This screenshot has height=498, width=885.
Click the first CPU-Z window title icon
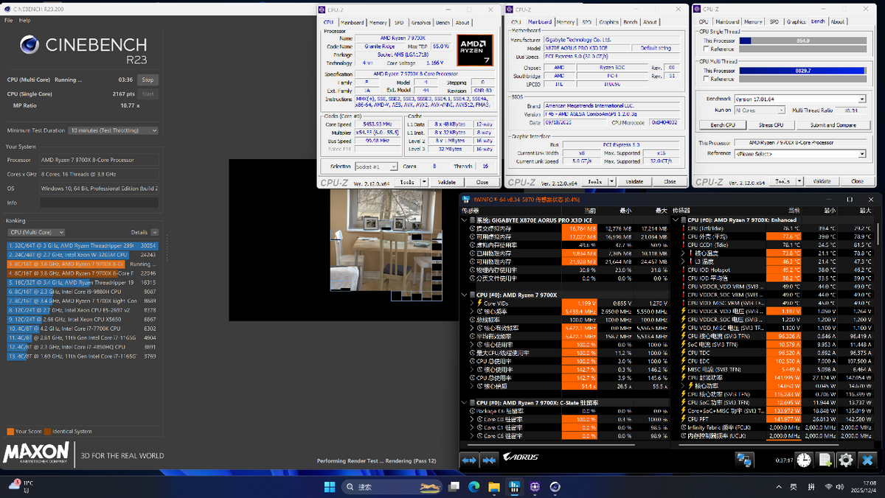[x=323, y=10]
